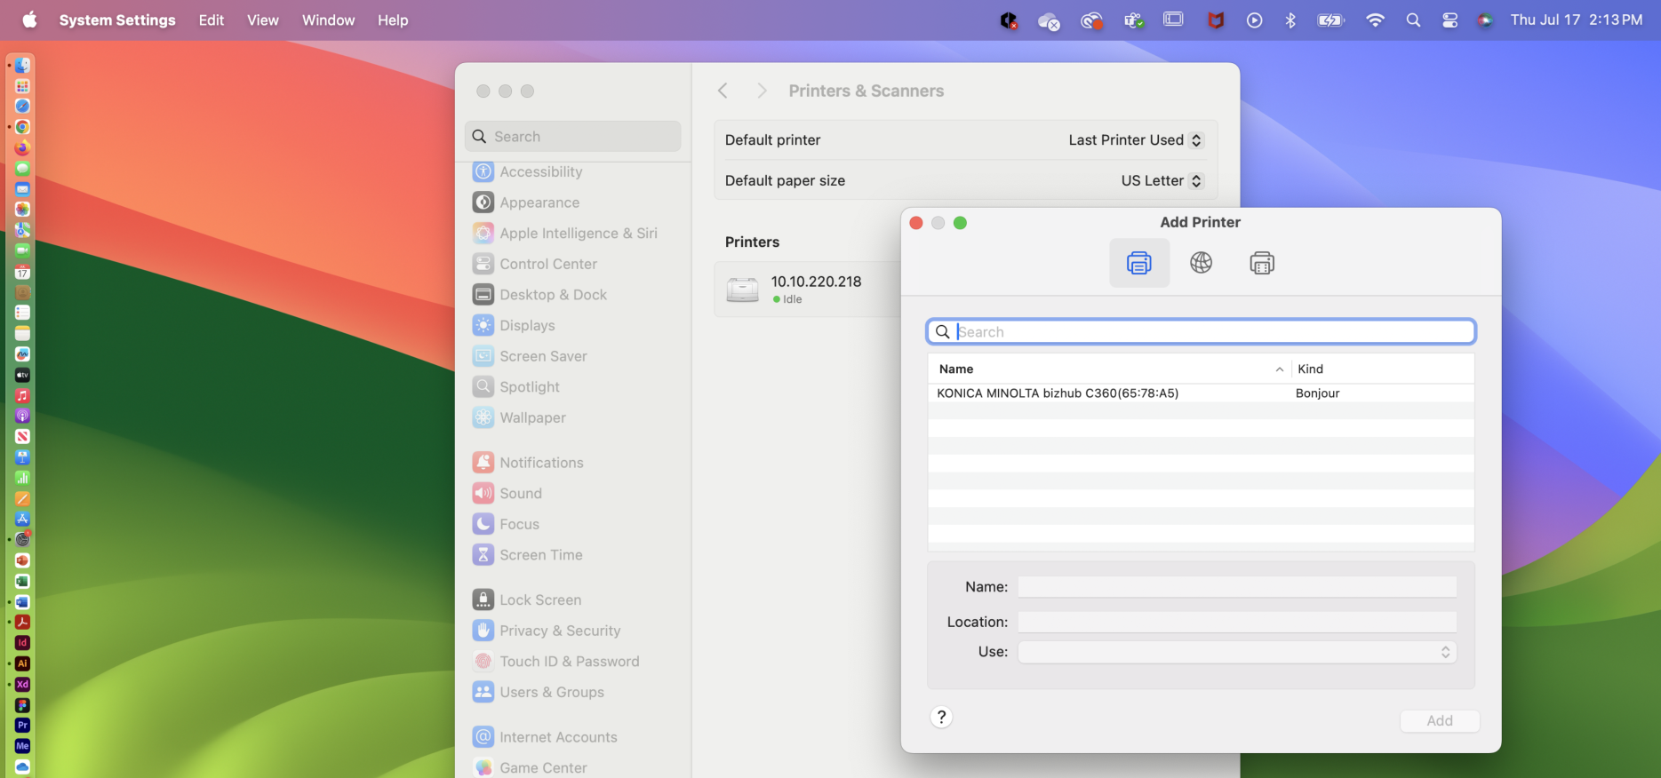Sort printers by the Kind column header
The height and width of the screenshot is (778, 1661).
(x=1382, y=369)
